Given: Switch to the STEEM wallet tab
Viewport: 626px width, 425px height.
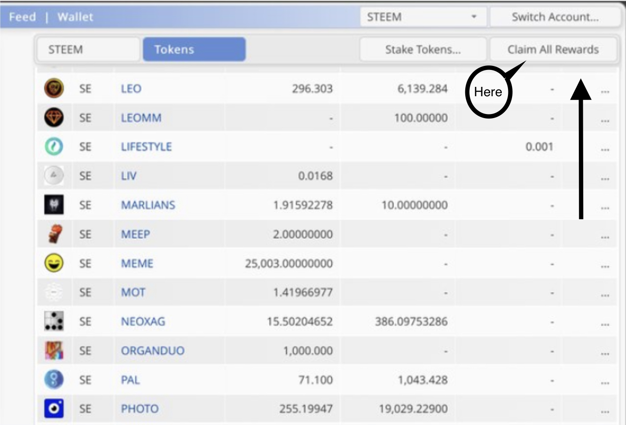Looking at the screenshot, I should (x=88, y=49).
